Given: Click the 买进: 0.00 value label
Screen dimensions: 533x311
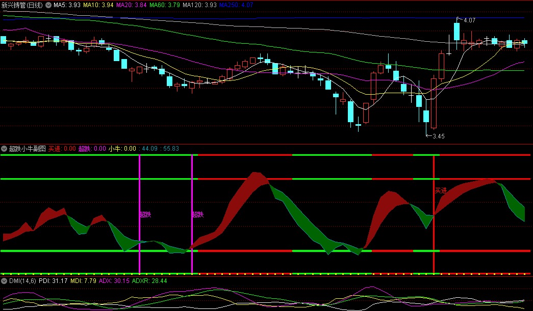Looking at the screenshot, I should [62, 149].
